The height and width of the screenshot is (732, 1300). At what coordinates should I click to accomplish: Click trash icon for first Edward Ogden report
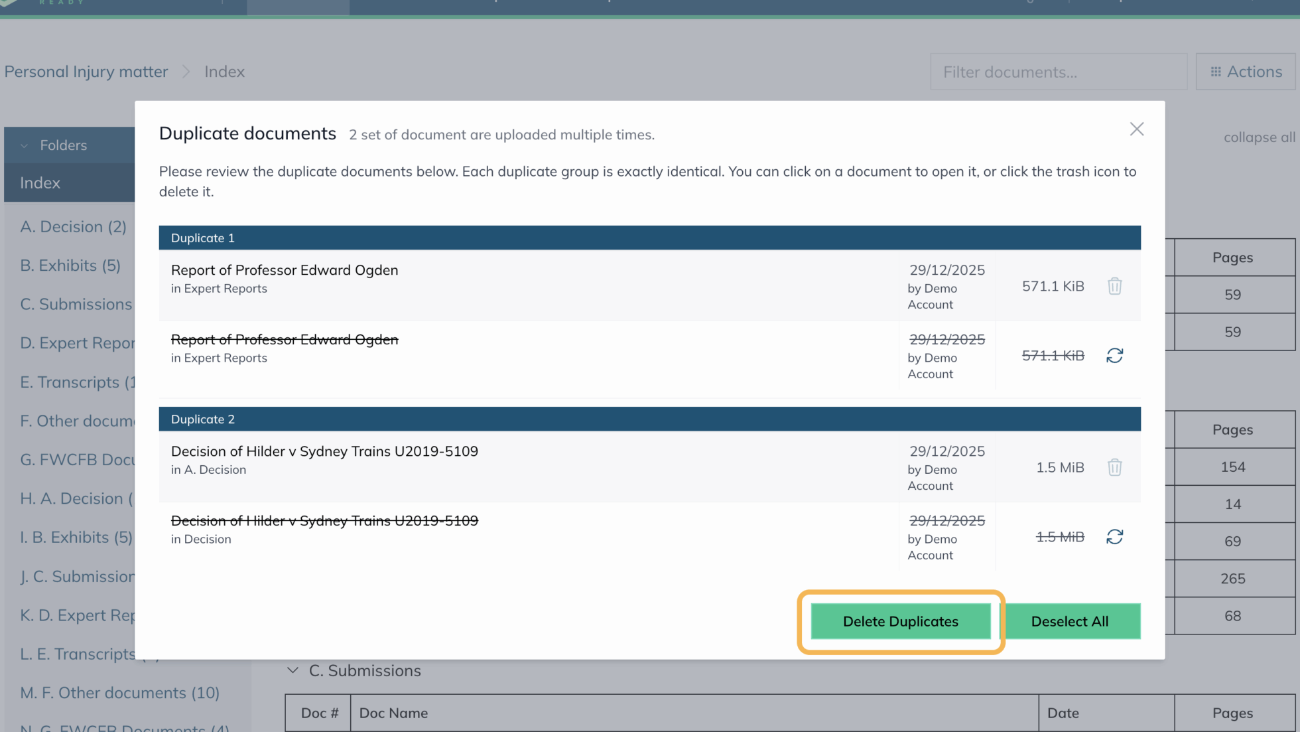(1114, 286)
